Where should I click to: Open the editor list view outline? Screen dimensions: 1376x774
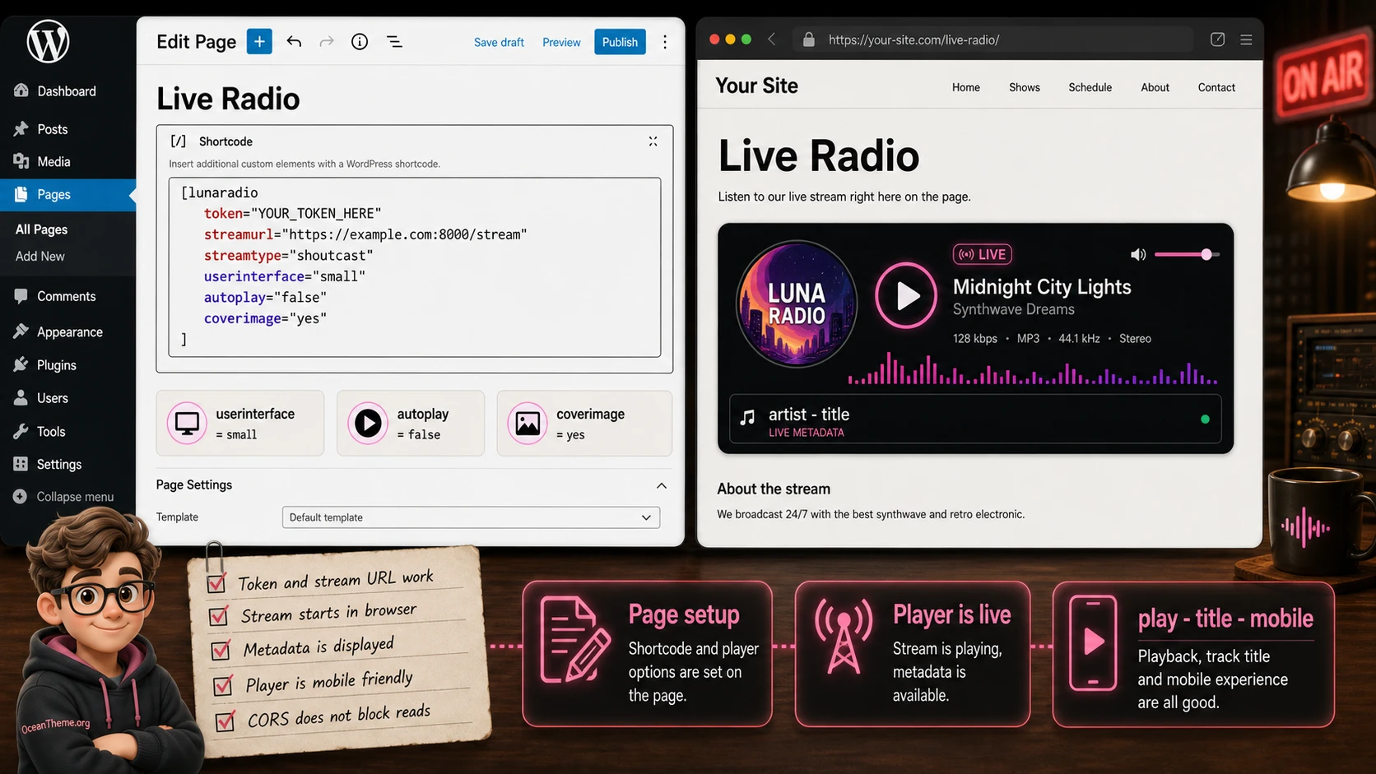394,41
